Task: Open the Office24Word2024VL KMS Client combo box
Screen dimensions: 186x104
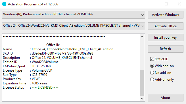Action: pos(74,26)
